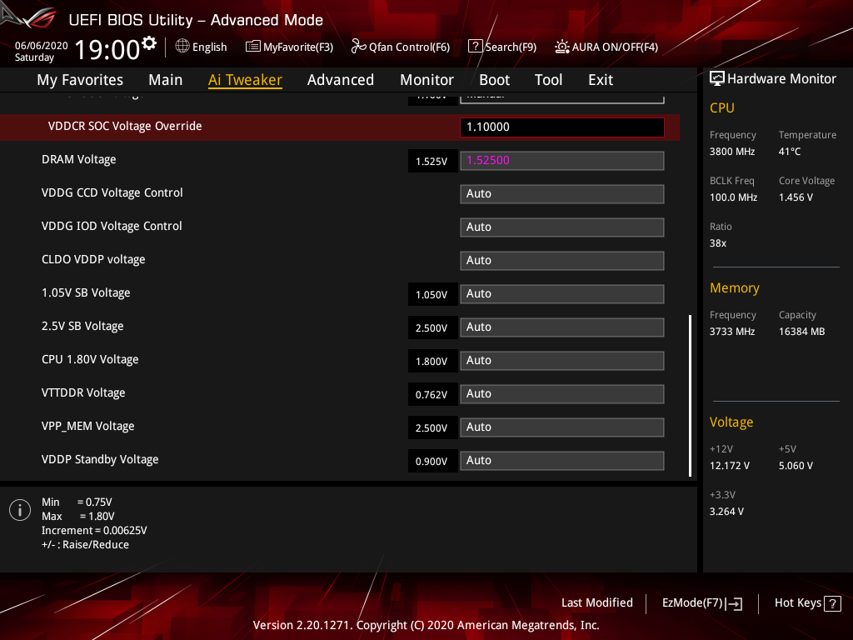Click 1.05V SB Voltage Auto field
853x640 pixels.
coord(562,294)
